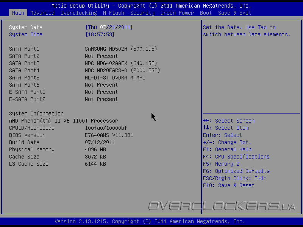Select the System Time value field

100,34
